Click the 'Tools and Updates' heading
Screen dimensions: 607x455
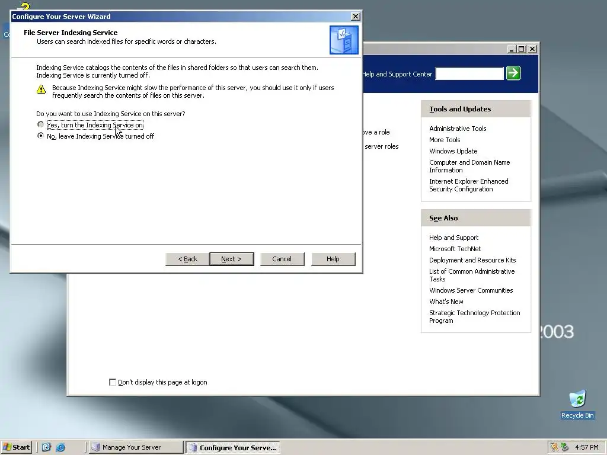point(460,109)
